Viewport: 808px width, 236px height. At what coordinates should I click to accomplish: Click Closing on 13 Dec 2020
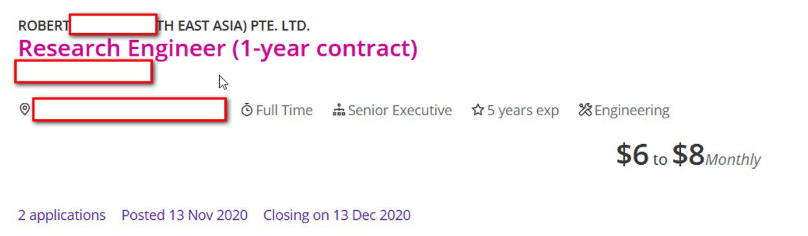[x=337, y=215]
